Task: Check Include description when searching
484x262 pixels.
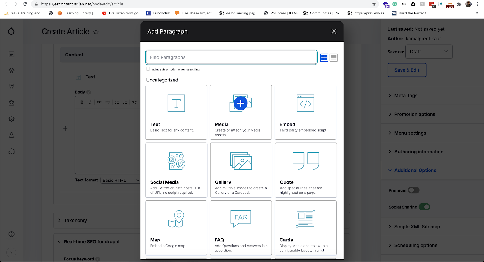Action: tap(148, 69)
